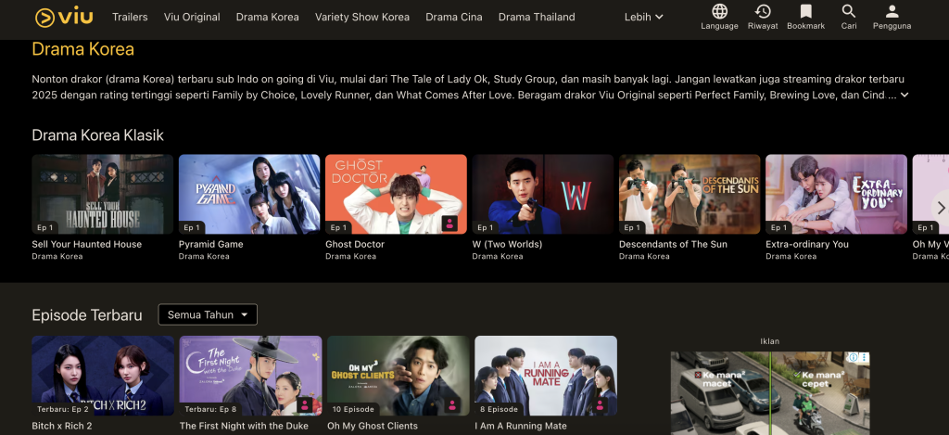Screen dimensions: 949x435
Task: Open Drama Thailand menu
Action: pyautogui.click(x=537, y=17)
